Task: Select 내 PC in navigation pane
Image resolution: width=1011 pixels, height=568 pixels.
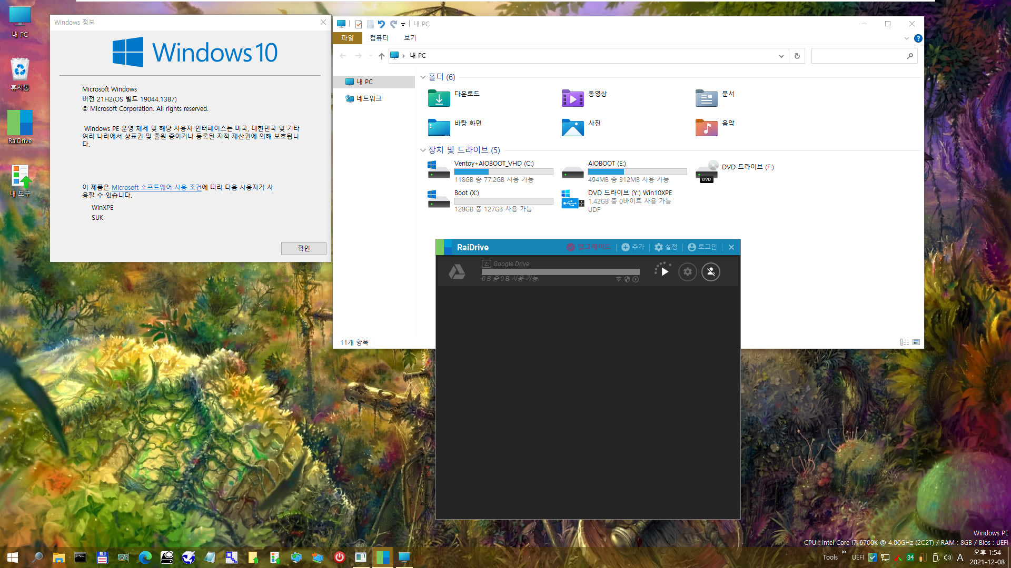Action: point(374,82)
